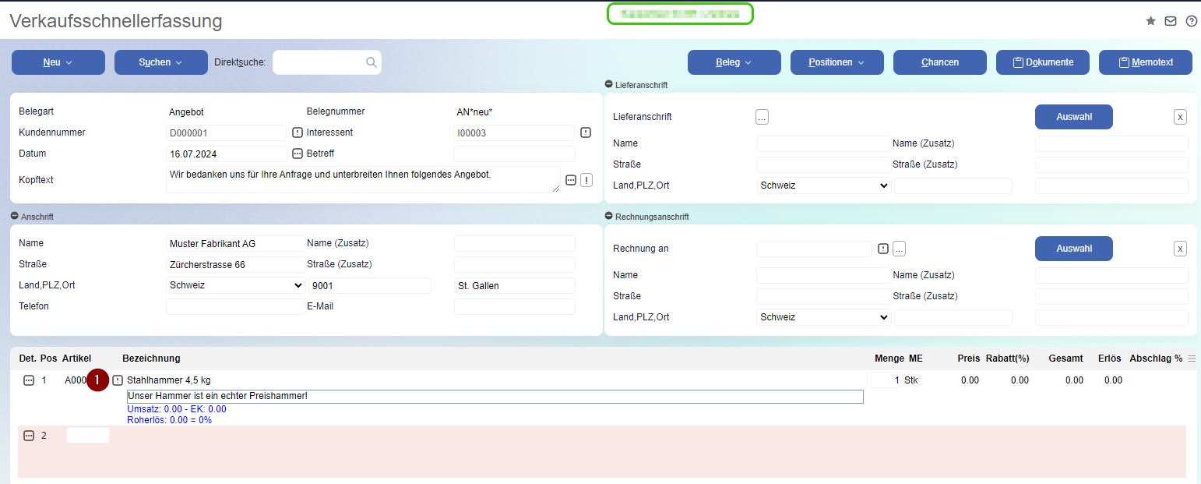This screenshot has width=1201, height=484.
Task: Open Kopftext ellipsis editor button
Action: click(x=570, y=180)
